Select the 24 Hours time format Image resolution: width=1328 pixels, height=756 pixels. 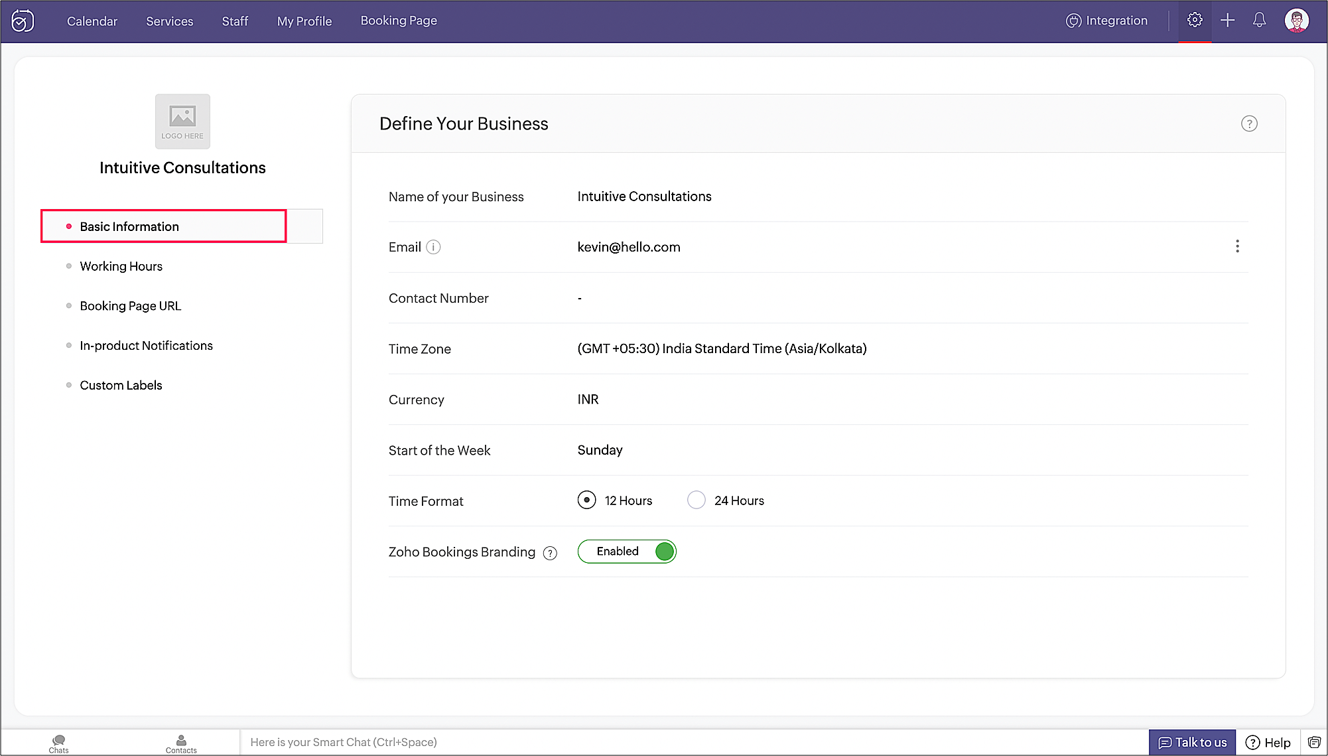(697, 500)
